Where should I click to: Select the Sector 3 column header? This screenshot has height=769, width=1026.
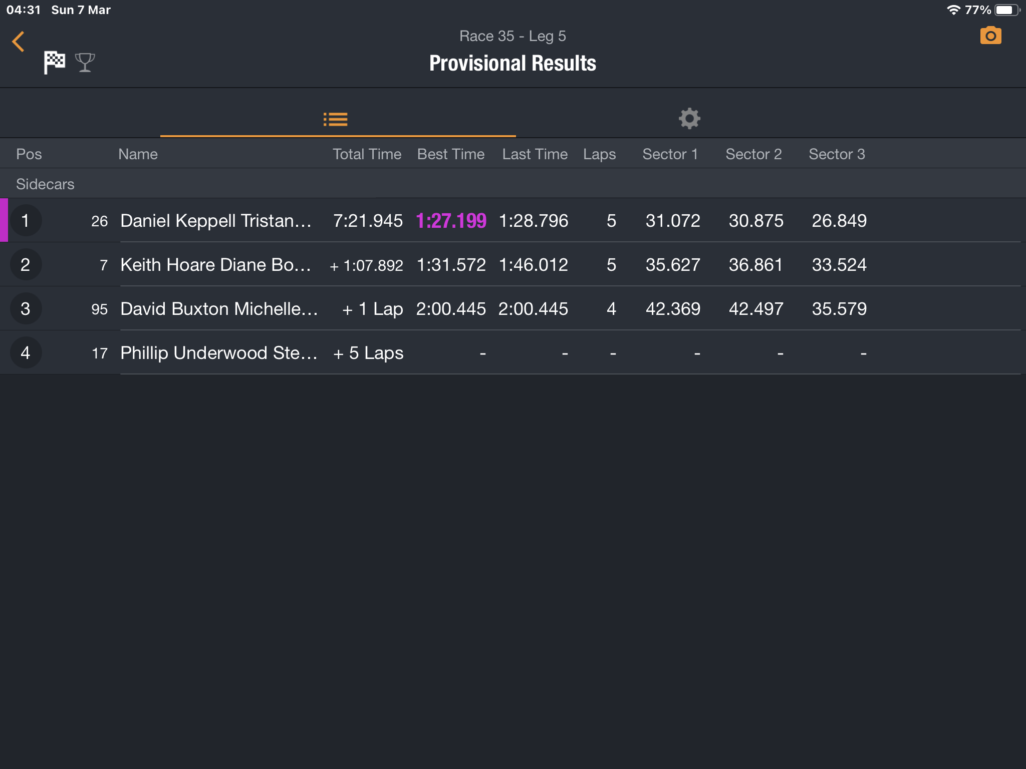pyautogui.click(x=837, y=154)
